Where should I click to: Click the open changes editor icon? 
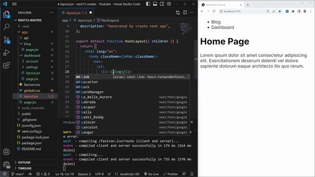coord(178,12)
